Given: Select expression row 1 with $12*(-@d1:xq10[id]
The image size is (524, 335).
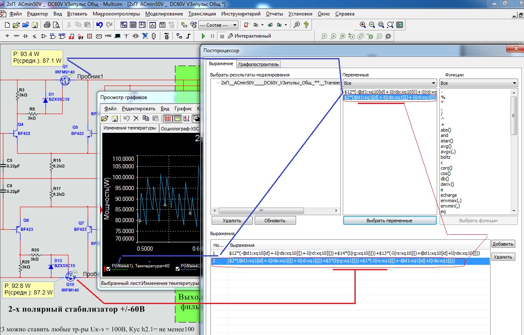Looking at the screenshot, I should (x=351, y=253).
